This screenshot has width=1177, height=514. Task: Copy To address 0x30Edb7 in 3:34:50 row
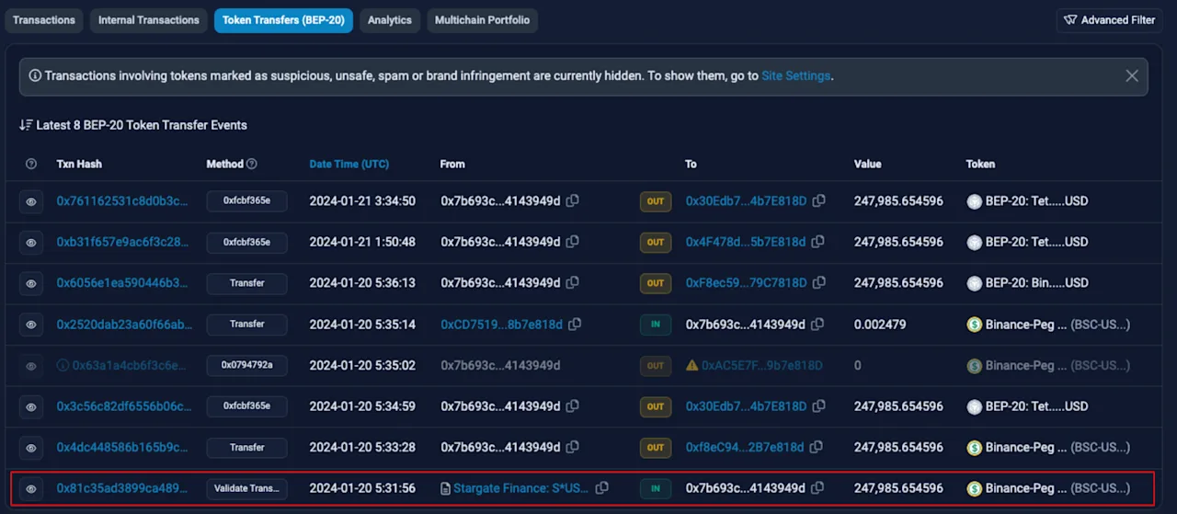pos(818,200)
